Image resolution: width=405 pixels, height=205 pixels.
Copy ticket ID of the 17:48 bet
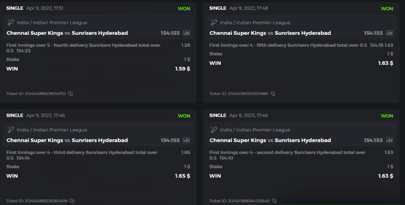coord(273,94)
